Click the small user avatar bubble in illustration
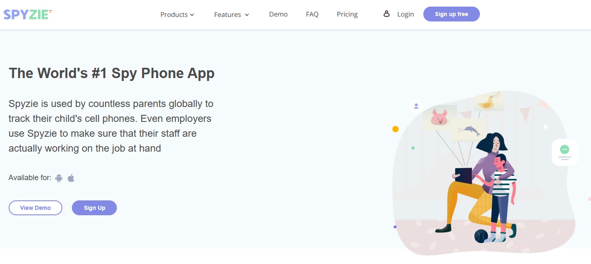 click(416, 106)
